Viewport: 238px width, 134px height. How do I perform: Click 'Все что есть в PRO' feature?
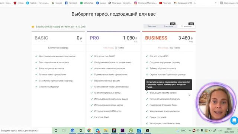159,56
